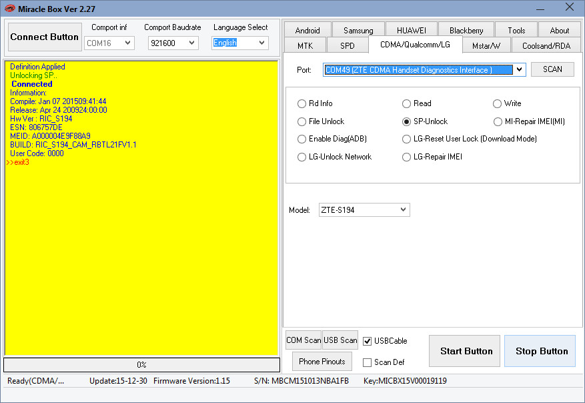Open the About tab
Image resolution: width=585 pixels, height=403 pixels.
[559, 30]
